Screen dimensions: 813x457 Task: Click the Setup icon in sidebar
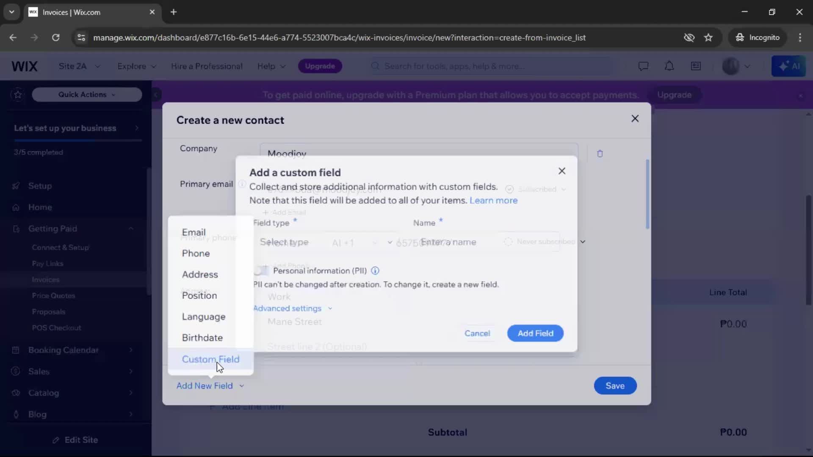16,186
